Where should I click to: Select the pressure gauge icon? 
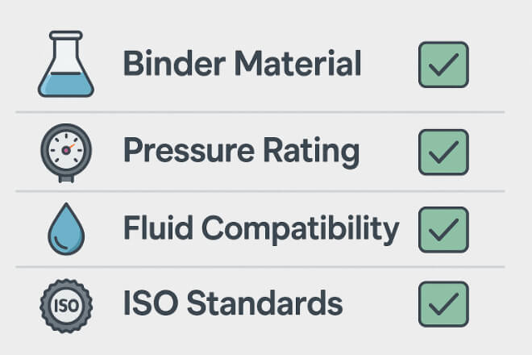click(66, 152)
